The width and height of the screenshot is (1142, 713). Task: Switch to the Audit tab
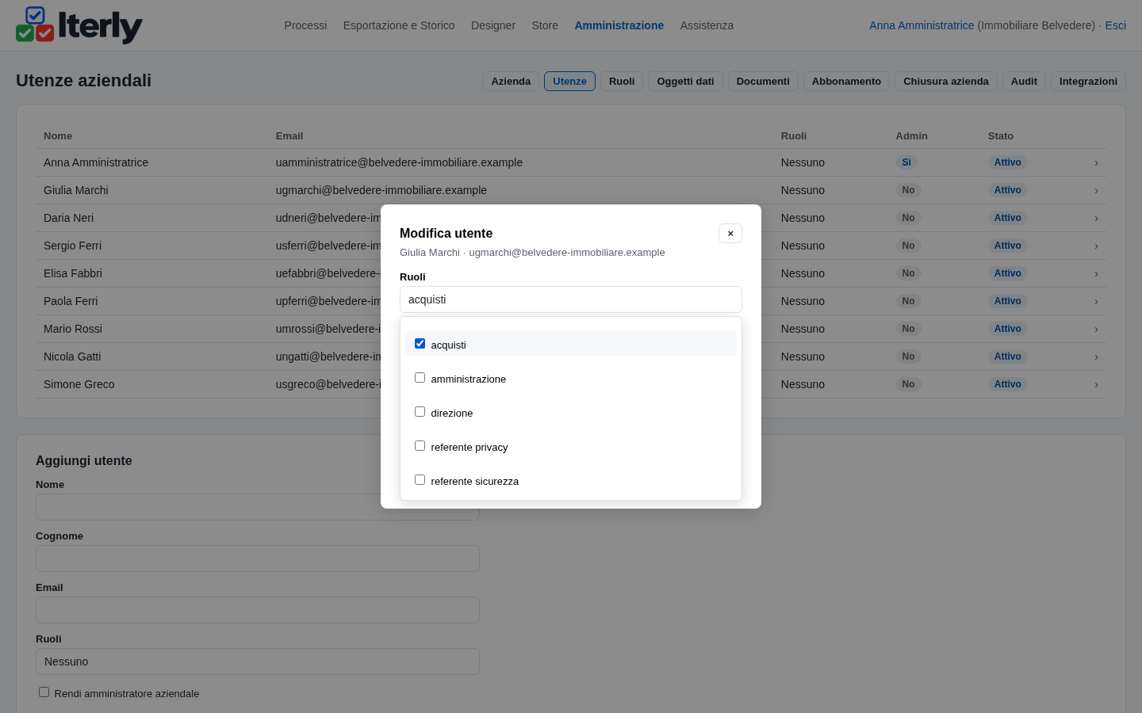click(x=1024, y=81)
